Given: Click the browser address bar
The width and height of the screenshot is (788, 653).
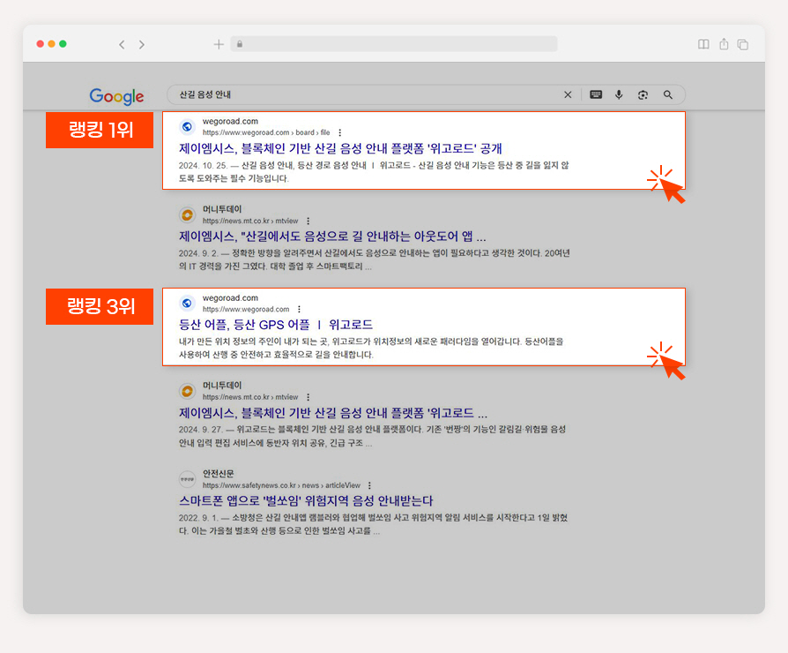Looking at the screenshot, I should tap(394, 44).
